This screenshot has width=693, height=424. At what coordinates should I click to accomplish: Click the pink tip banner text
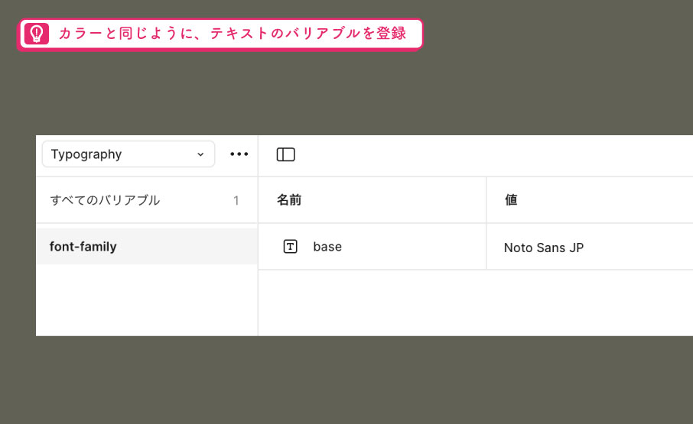(x=233, y=34)
